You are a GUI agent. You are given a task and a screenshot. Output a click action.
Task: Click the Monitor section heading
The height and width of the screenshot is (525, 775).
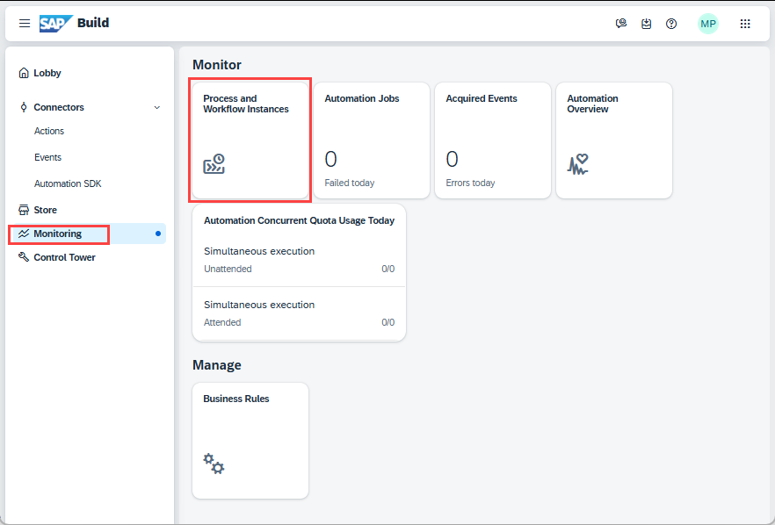coord(217,65)
